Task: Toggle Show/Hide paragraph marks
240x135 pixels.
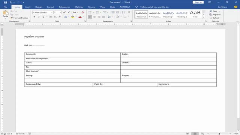Action: [129, 12]
